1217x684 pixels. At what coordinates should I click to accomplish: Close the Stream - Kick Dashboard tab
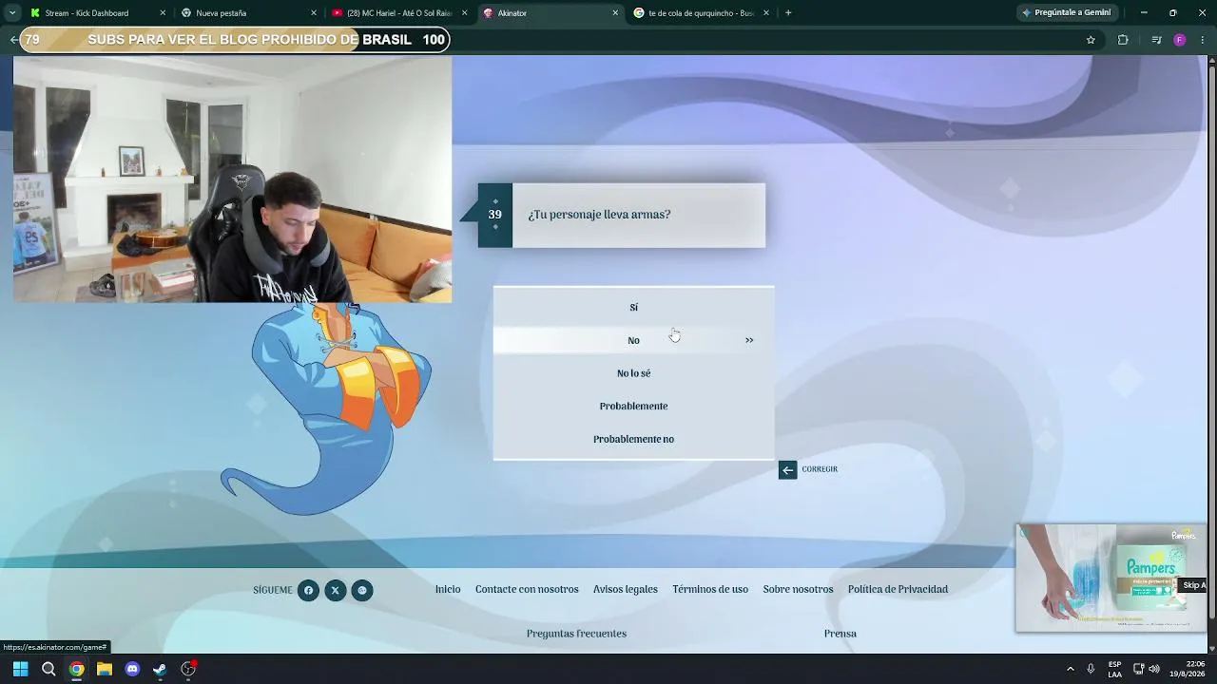(x=163, y=13)
